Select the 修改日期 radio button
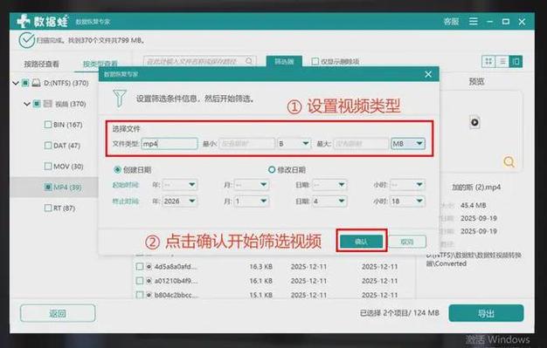 [272, 170]
